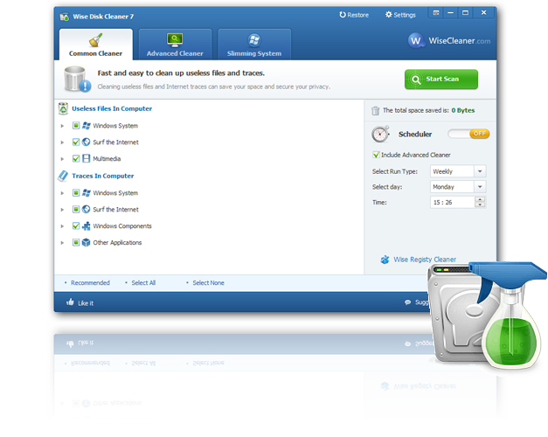Expand Windows System under Traces In Computer
The image size is (548, 437).
pos(62,193)
